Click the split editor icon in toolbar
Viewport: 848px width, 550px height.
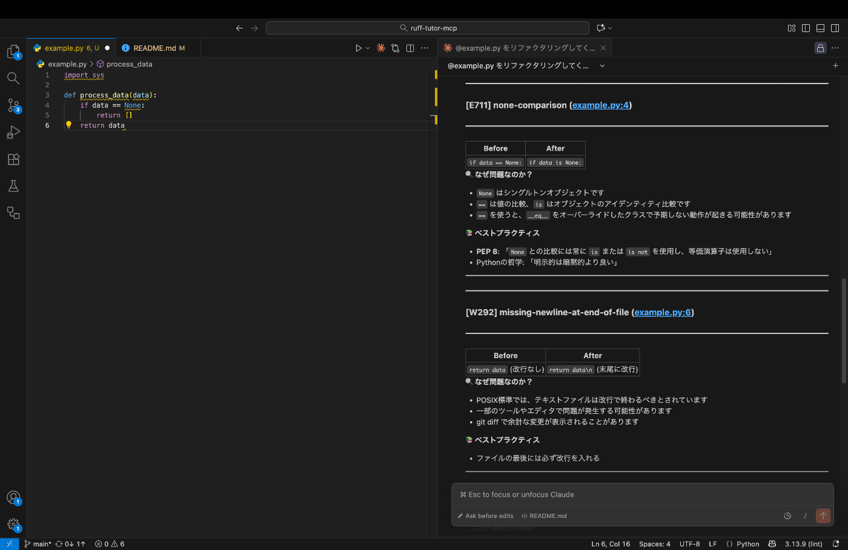[x=410, y=48]
